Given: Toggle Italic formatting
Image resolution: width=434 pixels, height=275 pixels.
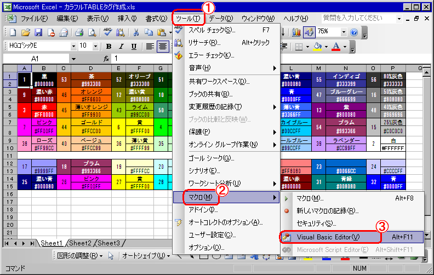Looking at the screenshot, I should 121,47.
